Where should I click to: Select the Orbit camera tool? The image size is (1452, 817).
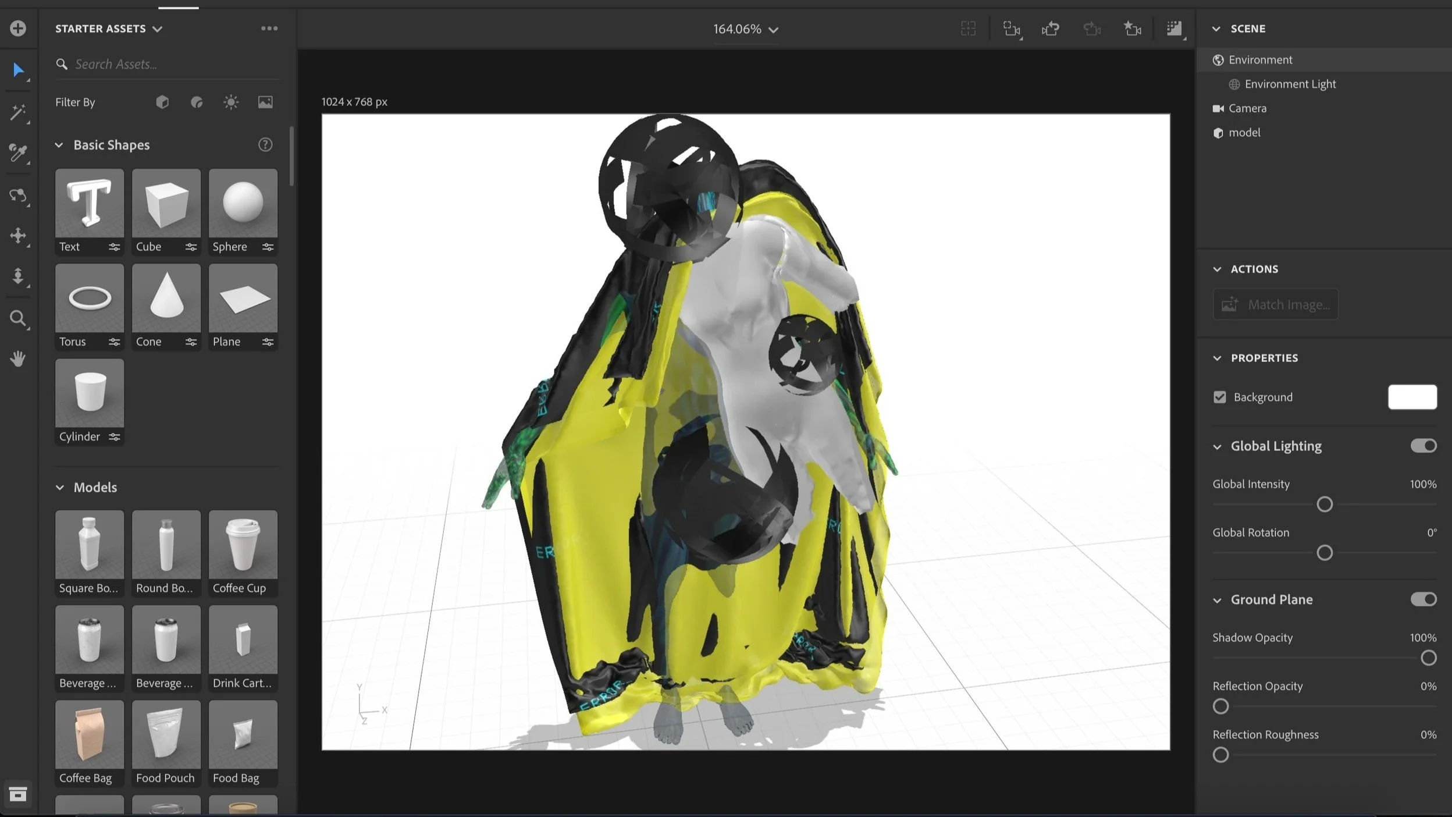tap(17, 196)
